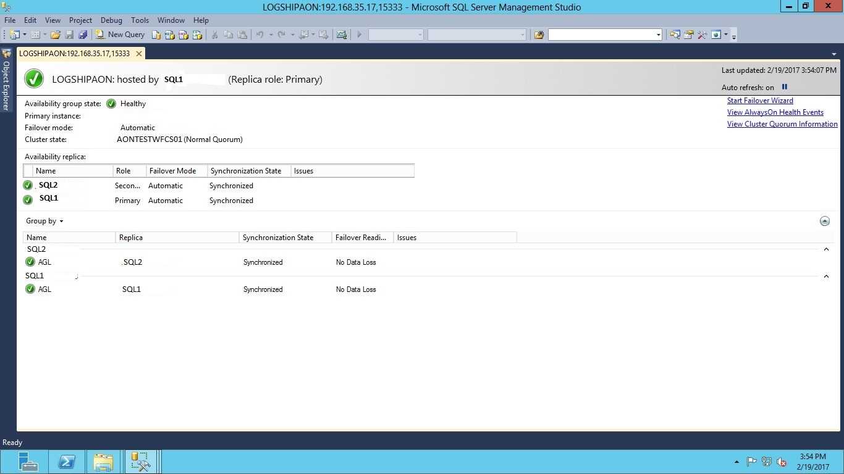Open the Toolbox wrench icon
The image size is (844, 474).
click(x=703, y=35)
